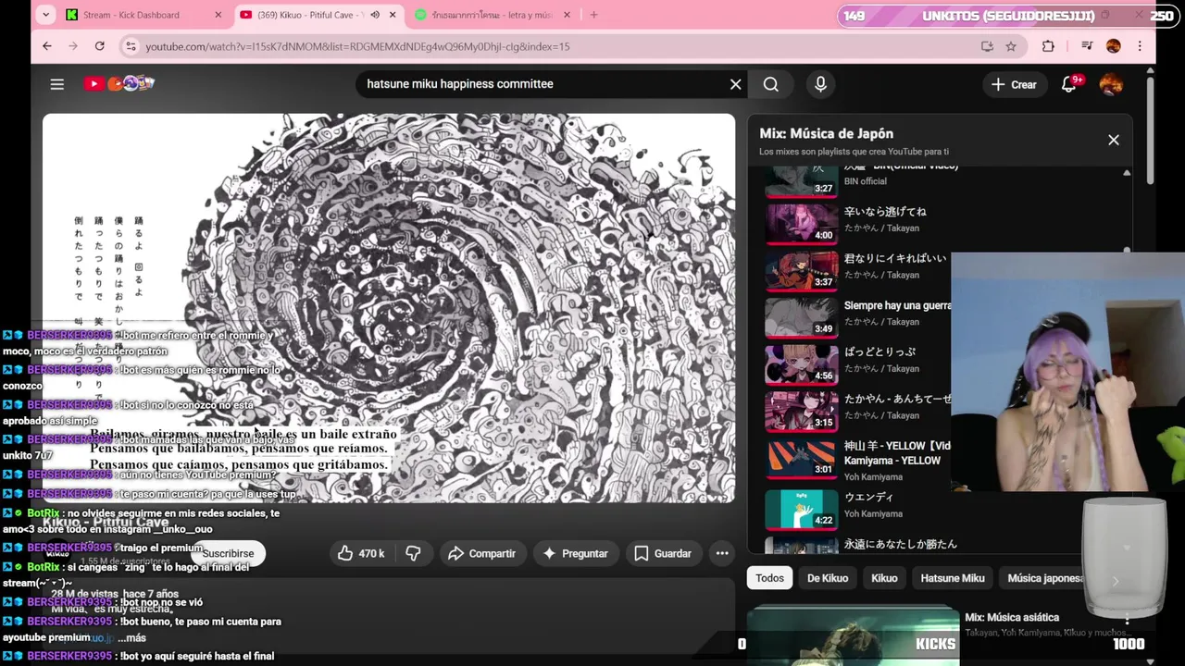Go forward with browser forward arrow
1185x666 pixels.
[73, 46]
